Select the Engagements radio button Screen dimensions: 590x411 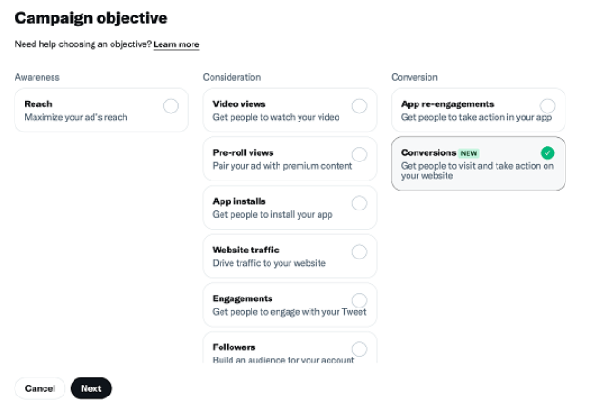pyautogui.click(x=359, y=300)
